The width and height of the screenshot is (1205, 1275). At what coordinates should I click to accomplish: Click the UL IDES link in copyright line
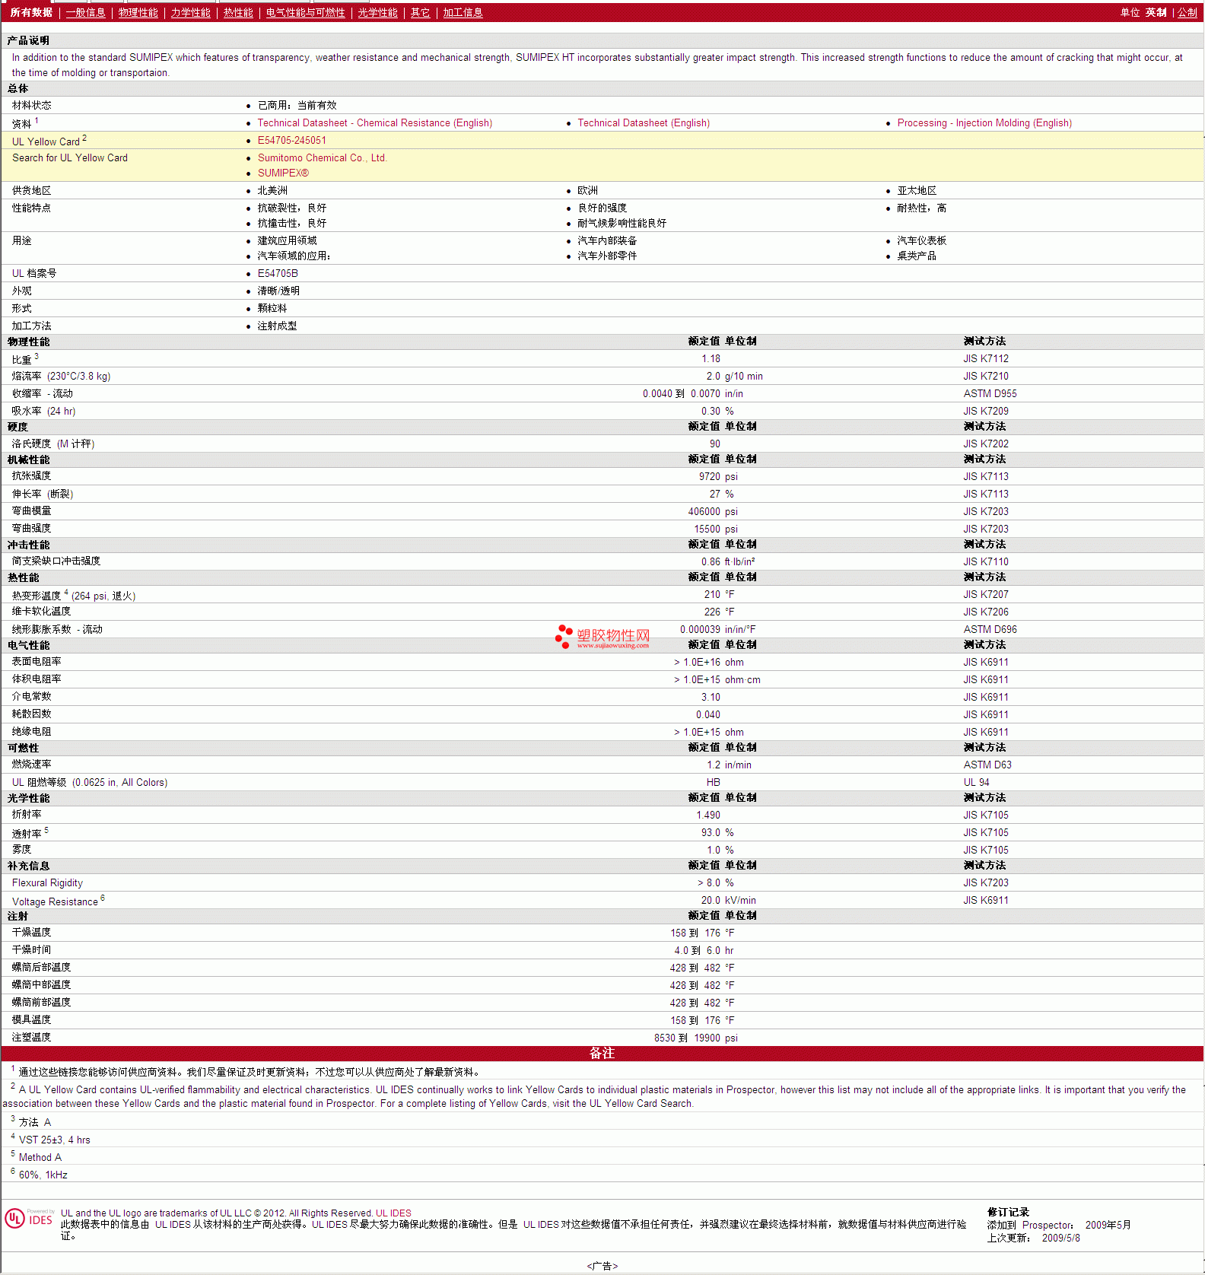click(393, 1213)
